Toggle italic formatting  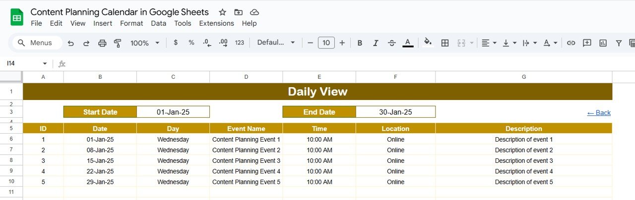click(x=376, y=43)
